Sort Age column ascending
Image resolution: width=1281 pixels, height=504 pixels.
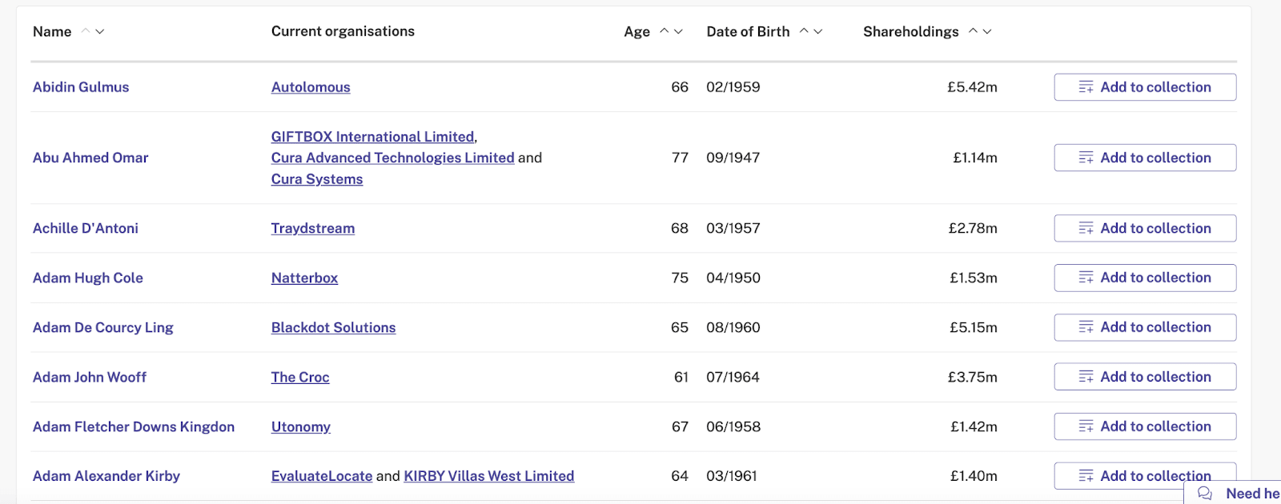664,31
